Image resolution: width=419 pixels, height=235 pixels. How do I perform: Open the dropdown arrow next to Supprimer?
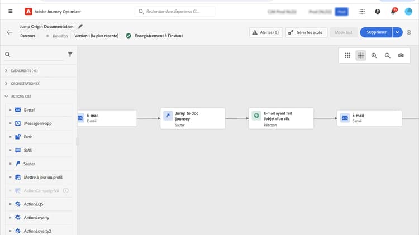click(398, 32)
